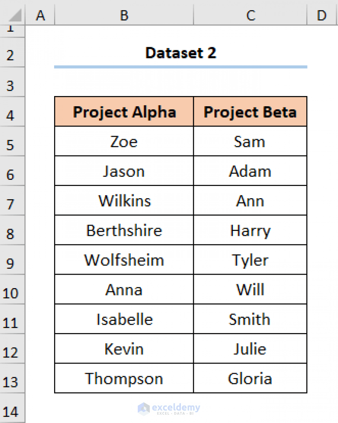Select column header C
Image resolution: width=338 pixels, height=423 pixels.
point(250,15)
